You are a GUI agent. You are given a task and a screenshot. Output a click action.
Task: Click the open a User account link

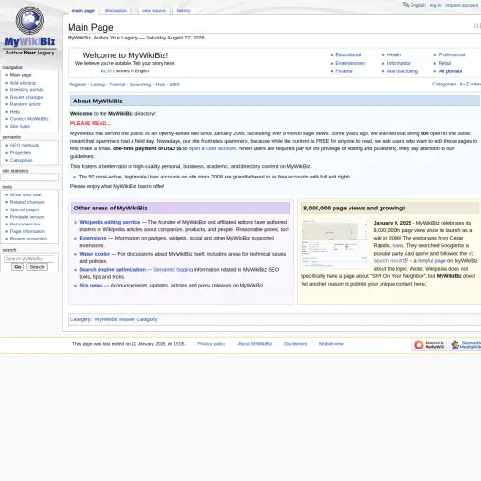click(212, 148)
